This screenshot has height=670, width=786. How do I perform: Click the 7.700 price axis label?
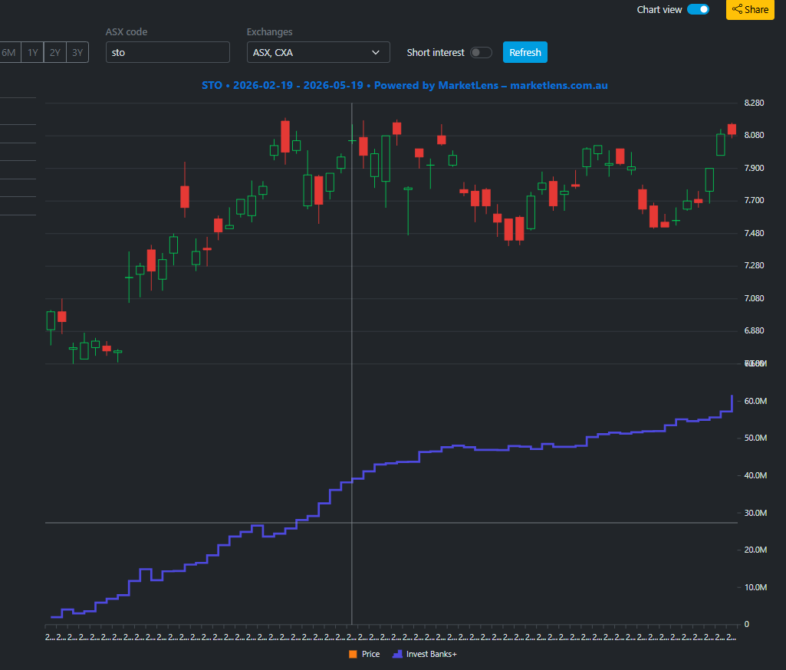754,200
